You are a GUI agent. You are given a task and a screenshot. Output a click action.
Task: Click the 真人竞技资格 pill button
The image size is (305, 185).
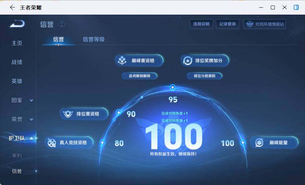69,143
